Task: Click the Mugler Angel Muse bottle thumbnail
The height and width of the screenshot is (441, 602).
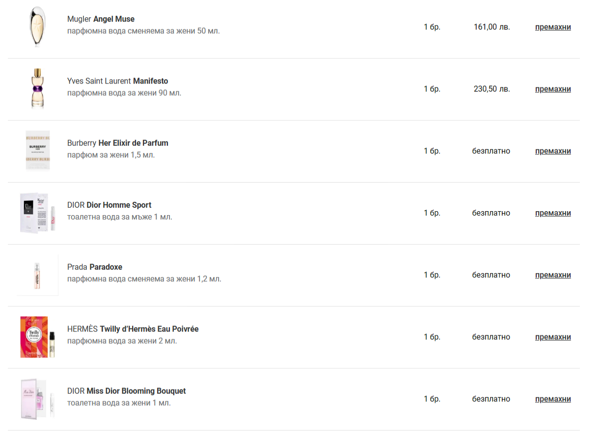Action: click(x=37, y=27)
